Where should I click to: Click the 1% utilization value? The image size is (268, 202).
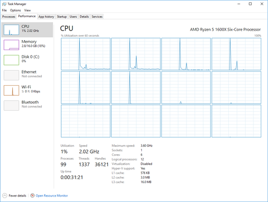(x=64, y=151)
